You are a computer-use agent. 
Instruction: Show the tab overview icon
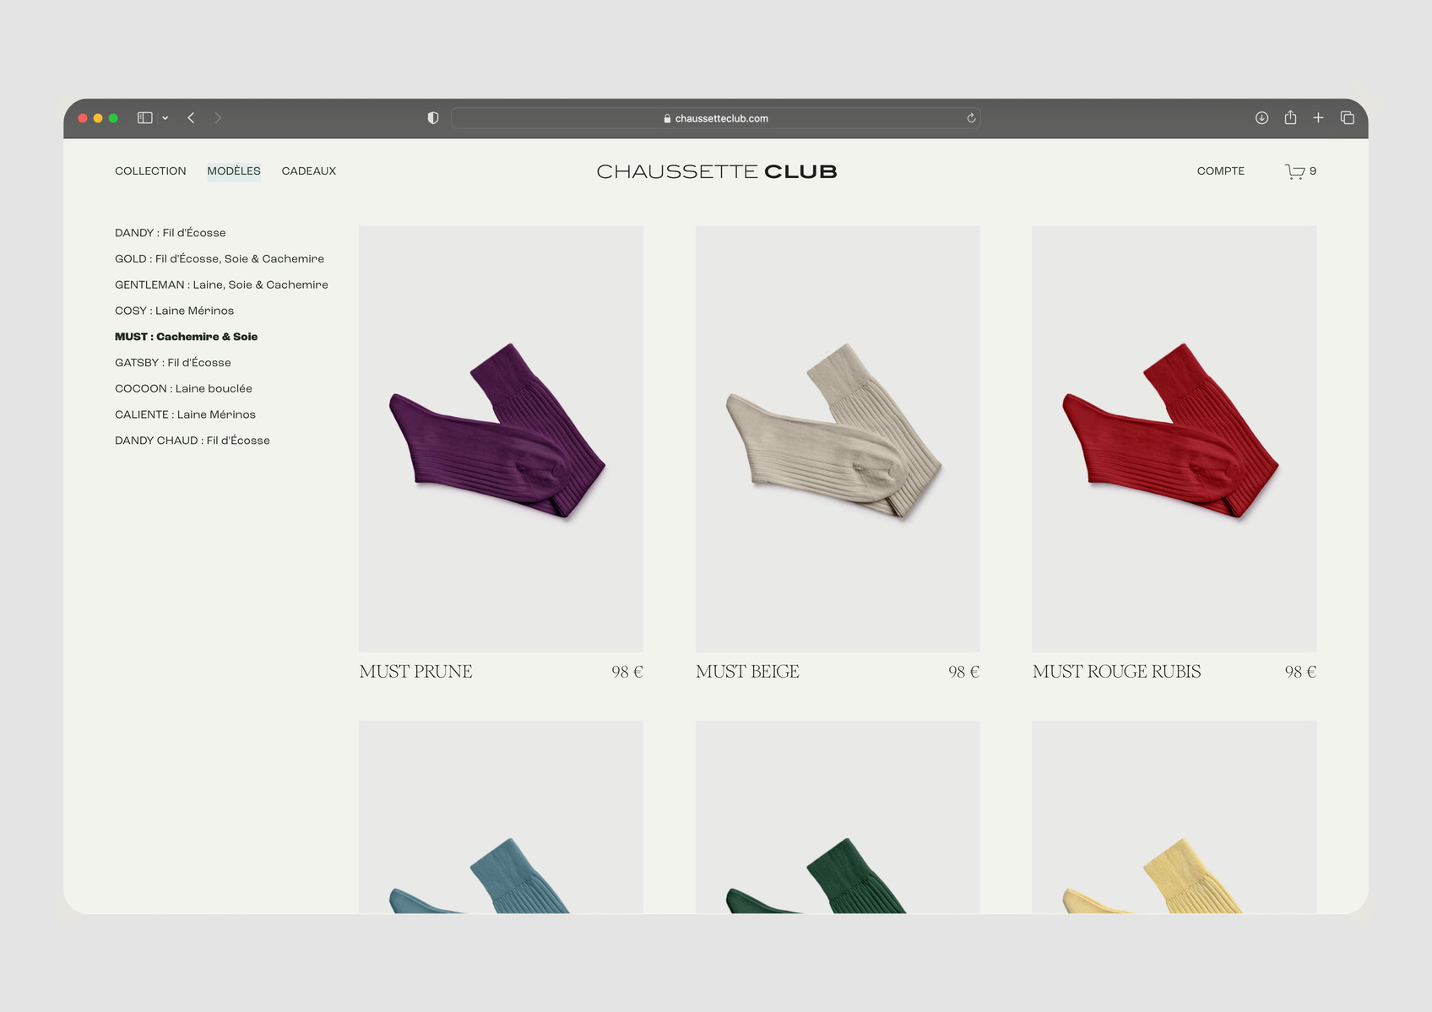[1348, 118]
